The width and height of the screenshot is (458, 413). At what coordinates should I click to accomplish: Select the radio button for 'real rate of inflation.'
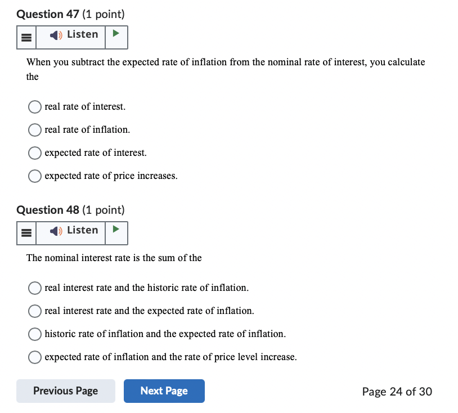click(34, 130)
